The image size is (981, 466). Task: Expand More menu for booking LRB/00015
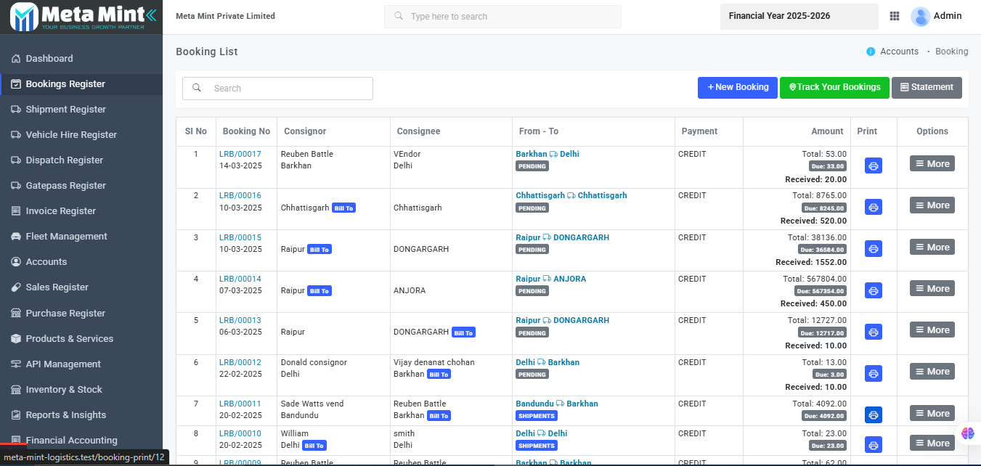pyautogui.click(x=932, y=247)
